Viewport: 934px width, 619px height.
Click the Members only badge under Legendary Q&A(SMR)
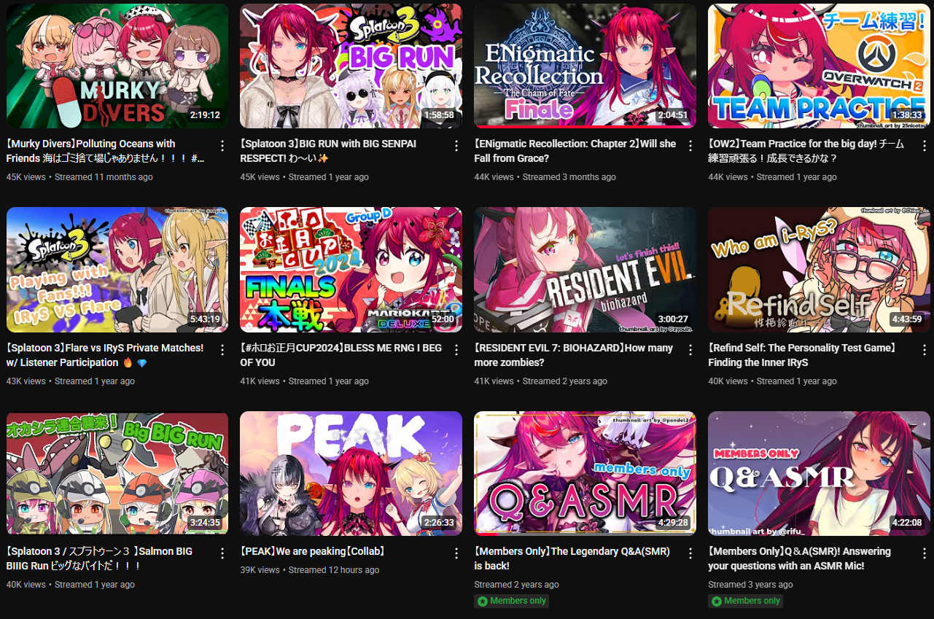[511, 601]
